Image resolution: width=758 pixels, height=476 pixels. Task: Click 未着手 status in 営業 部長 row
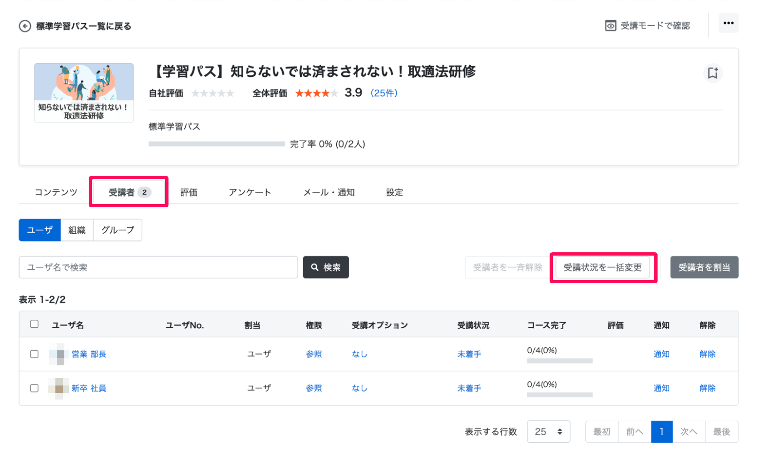tap(469, 354)
